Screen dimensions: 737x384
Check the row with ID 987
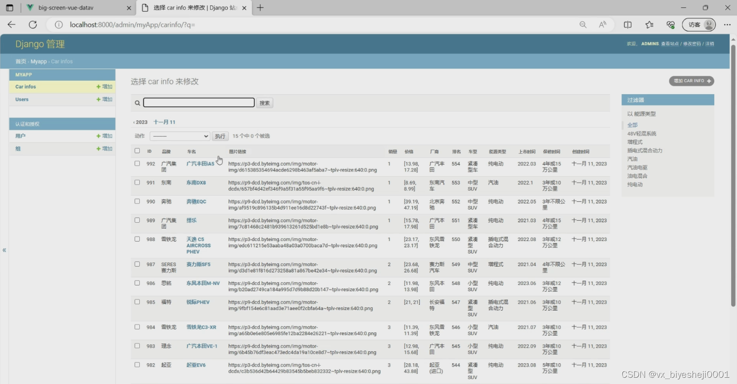(137, 264)
